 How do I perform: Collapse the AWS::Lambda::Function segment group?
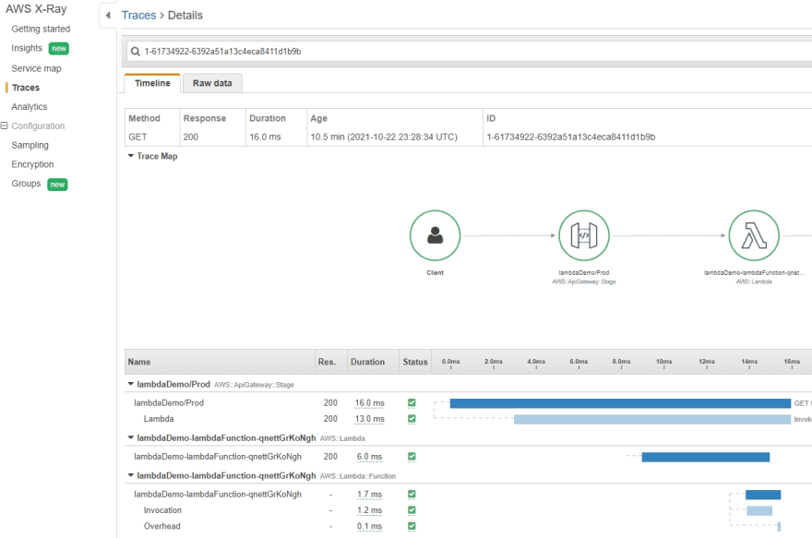click(x=130, y=475)
